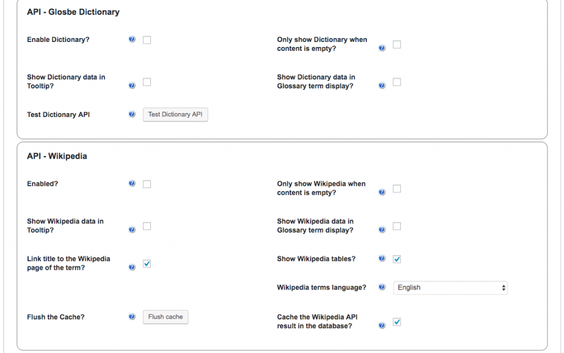Open help for "Link title to the Wikipedia page"

pos(132,267)
